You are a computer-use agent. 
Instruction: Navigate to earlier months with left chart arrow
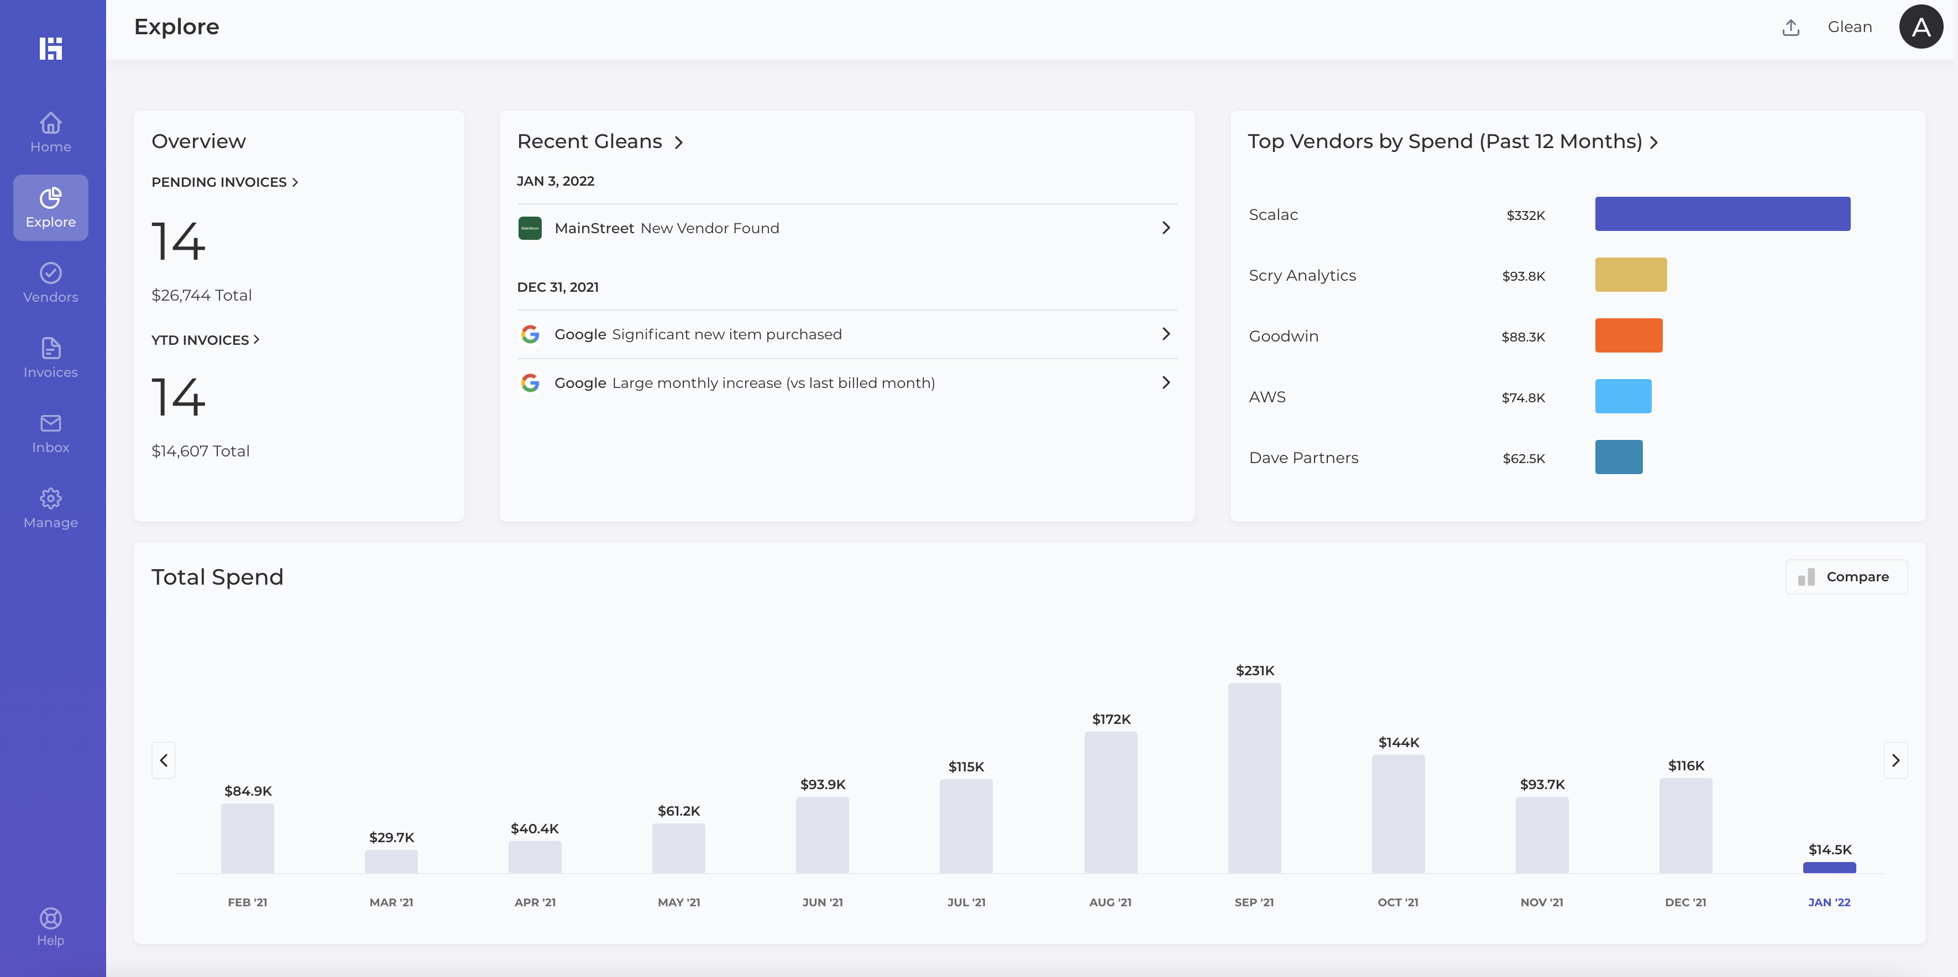[164, 760]
